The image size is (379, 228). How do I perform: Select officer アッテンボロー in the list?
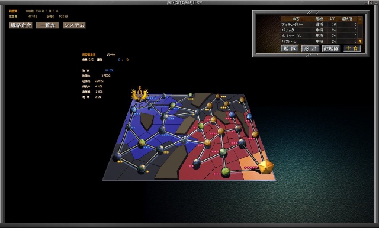(319, 25)
